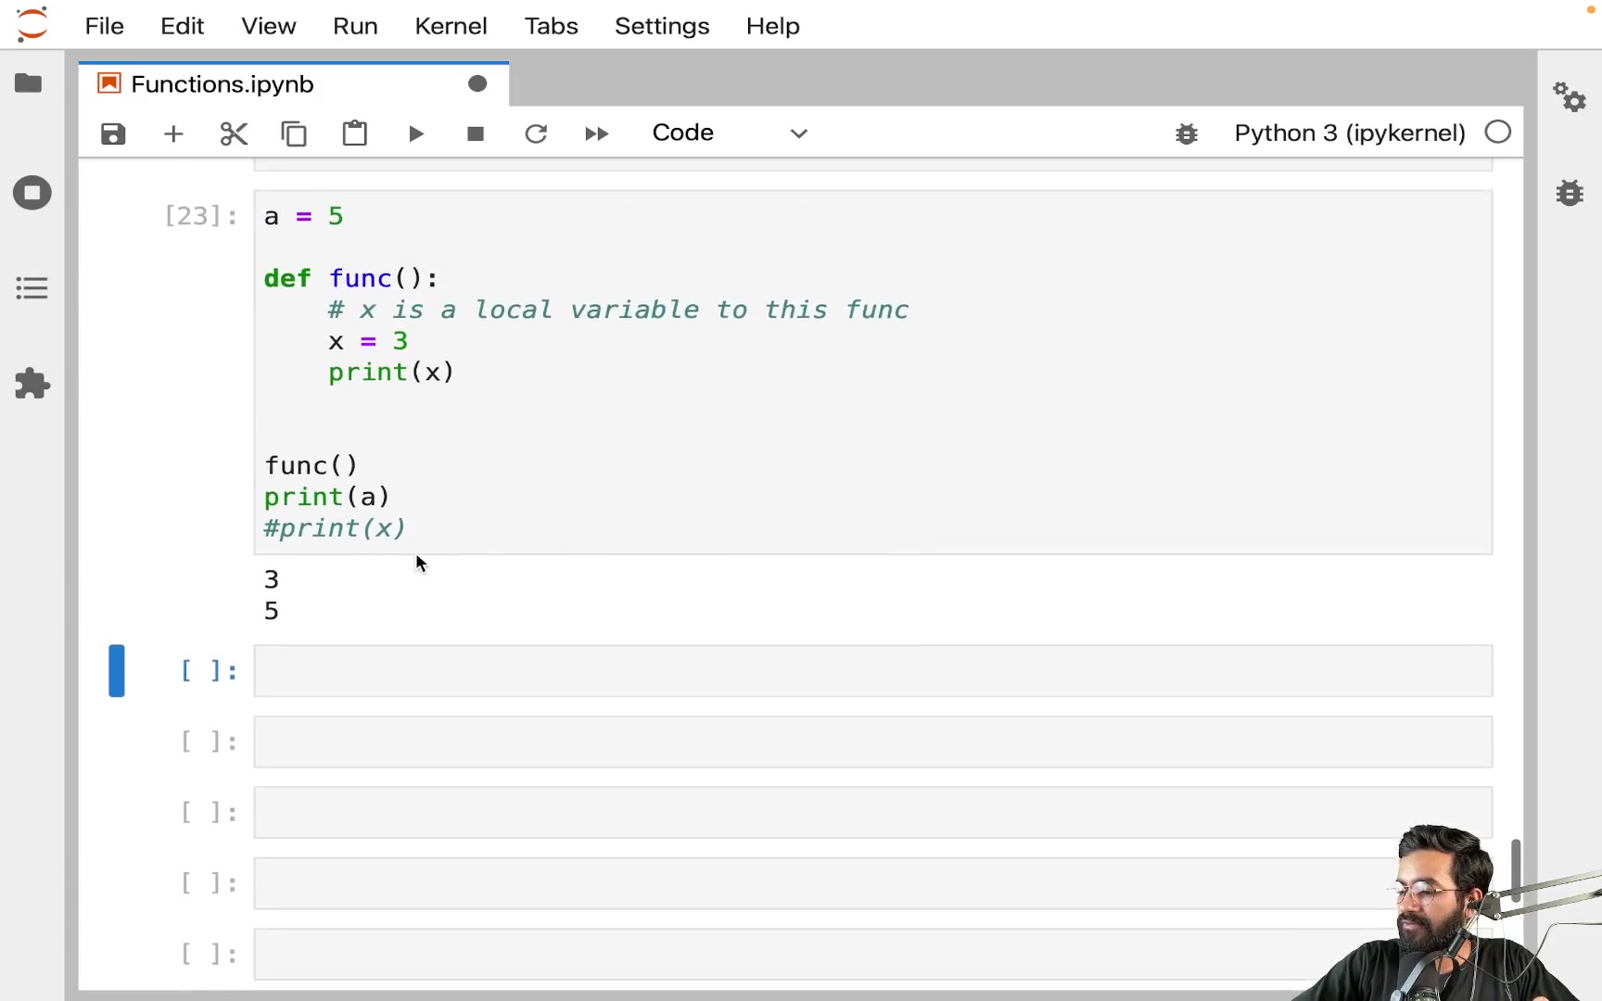This screenshot has height=1001, width=1602.
Task: Insert a new cell below with the plus icon
Action: tap(172, 133)
